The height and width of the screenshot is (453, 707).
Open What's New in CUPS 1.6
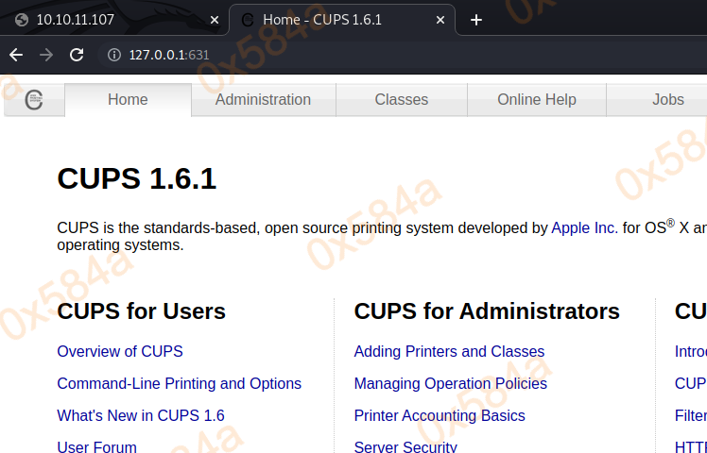(141, 415)
